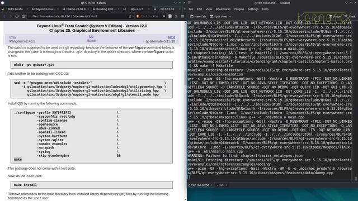Screen dimensions: 358x201
Task: Follow the Next link to qt-alternate
Action: point(172,37)
